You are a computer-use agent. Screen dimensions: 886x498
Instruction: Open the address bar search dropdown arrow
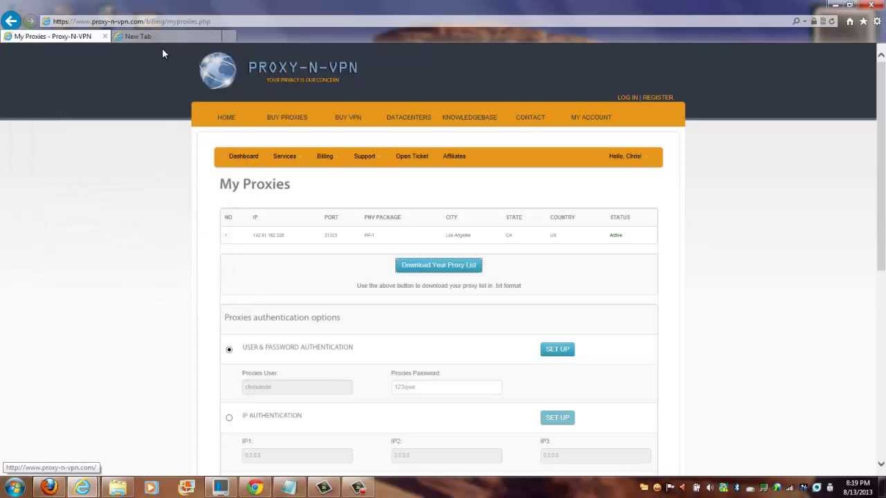tap(805, 21)
